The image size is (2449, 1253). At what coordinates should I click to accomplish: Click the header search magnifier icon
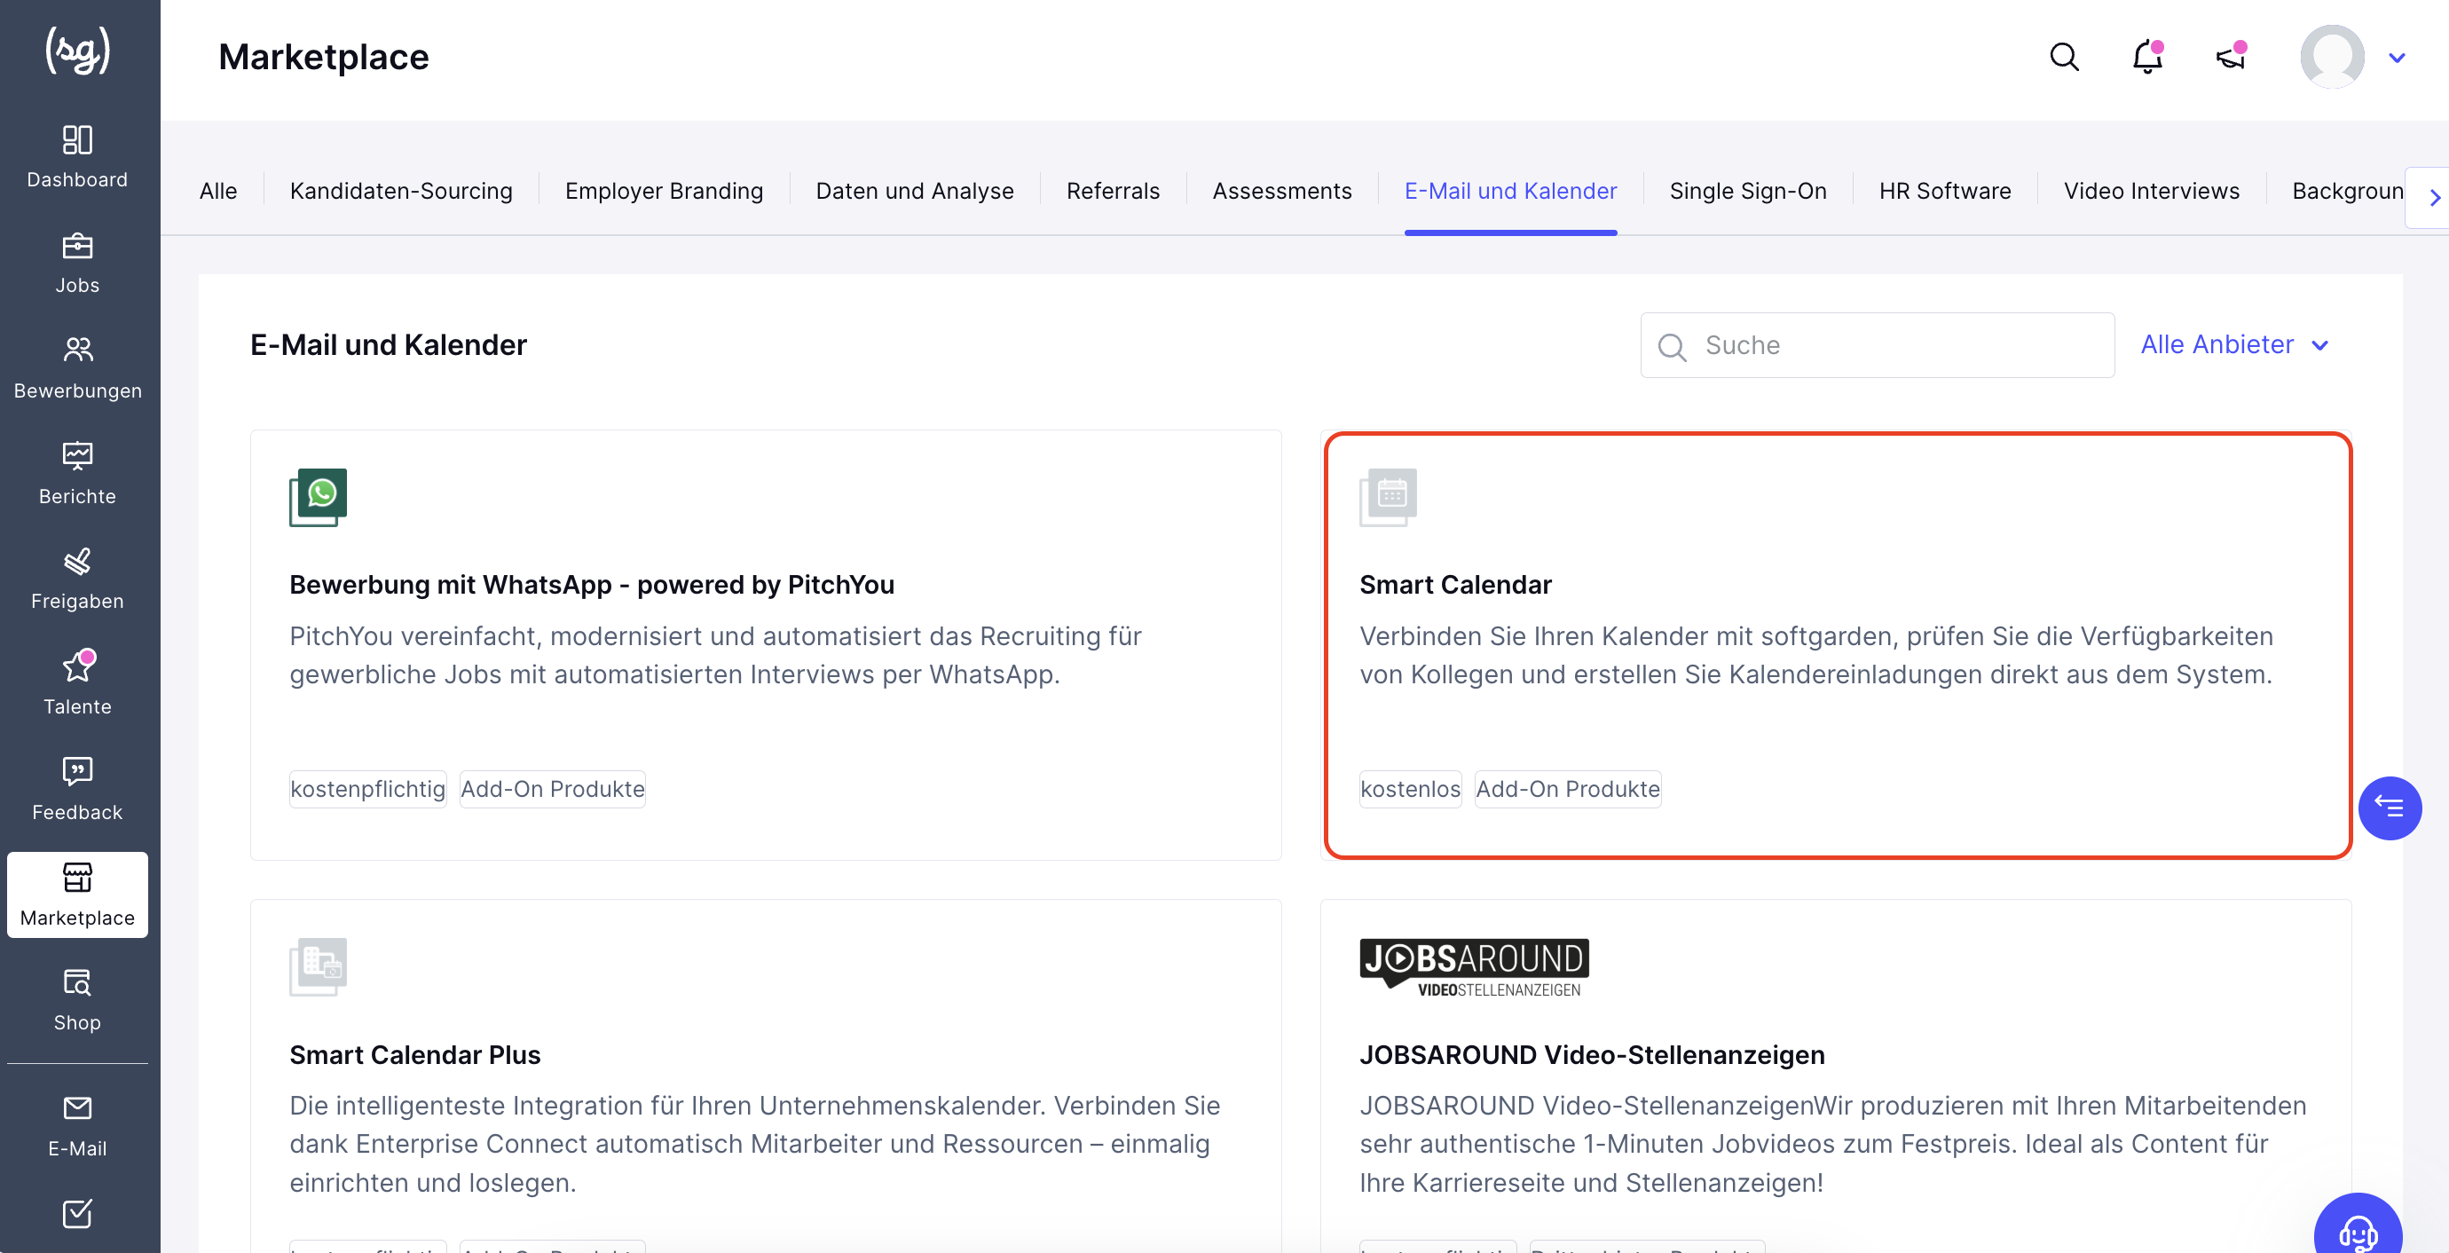pos(2064,57)
